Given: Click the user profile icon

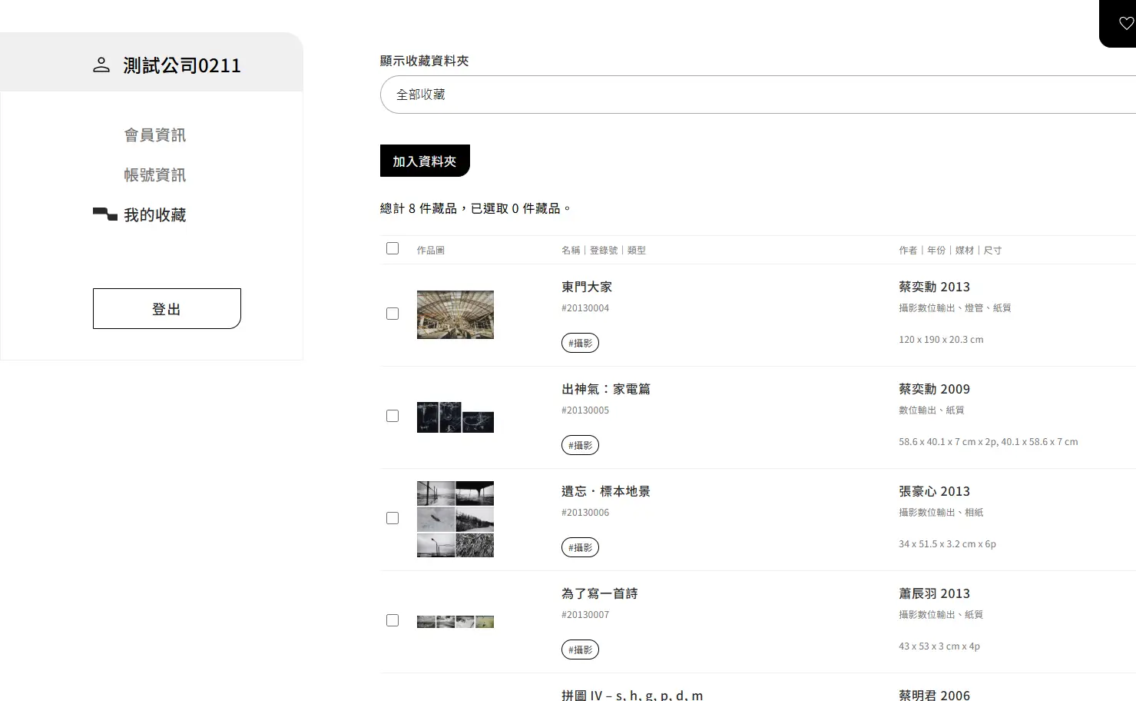Looking at the screenshot, I should [x=101, y=65].
